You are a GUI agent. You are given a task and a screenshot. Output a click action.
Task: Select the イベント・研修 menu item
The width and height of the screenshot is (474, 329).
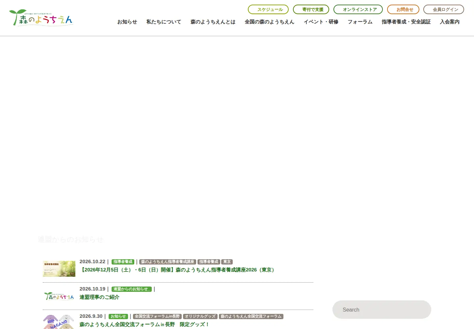pos(321,22)
